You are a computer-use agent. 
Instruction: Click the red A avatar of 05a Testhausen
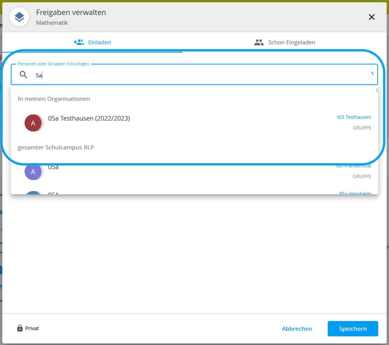[33, 123]
